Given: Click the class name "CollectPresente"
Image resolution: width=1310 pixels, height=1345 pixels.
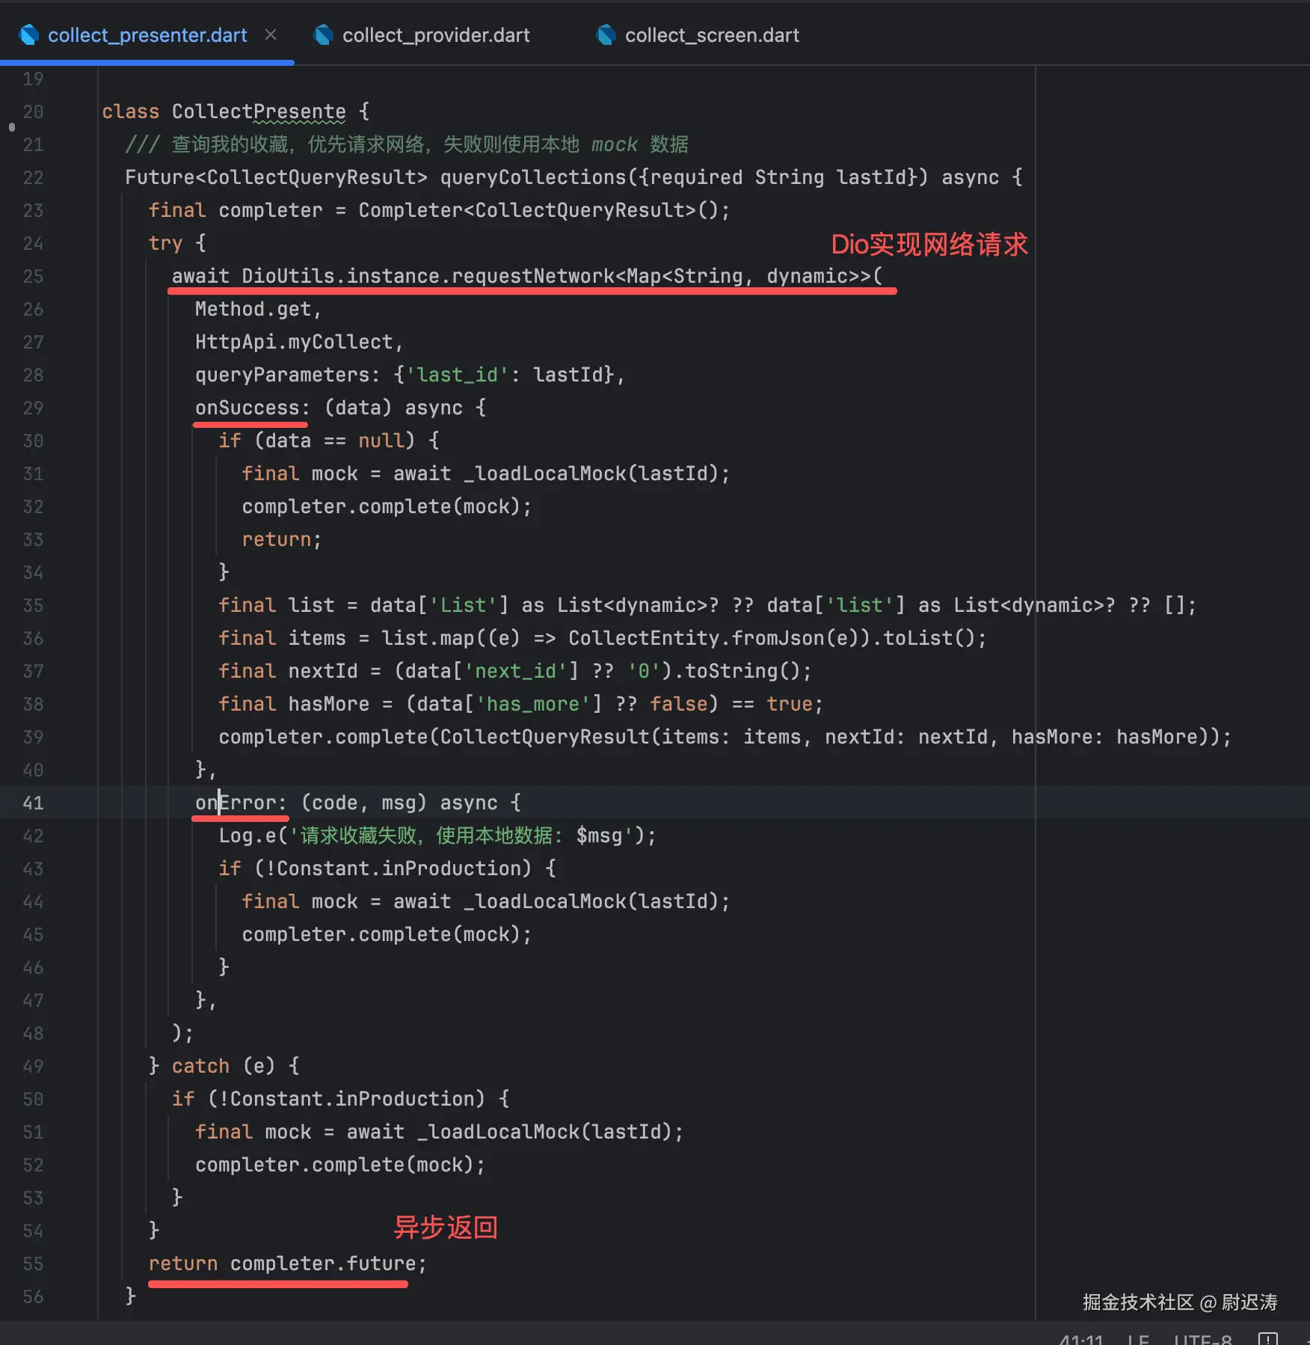Looking at the screenshot, I should coord(259,112).
